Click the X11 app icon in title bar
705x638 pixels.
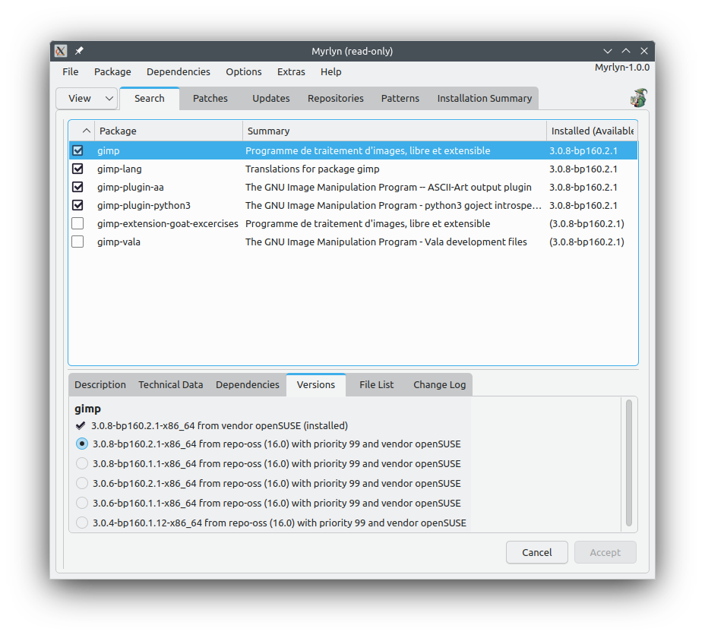61,51
